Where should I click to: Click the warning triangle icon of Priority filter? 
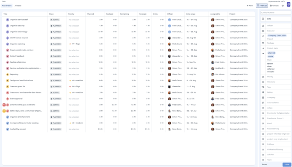tap(263, 77)
